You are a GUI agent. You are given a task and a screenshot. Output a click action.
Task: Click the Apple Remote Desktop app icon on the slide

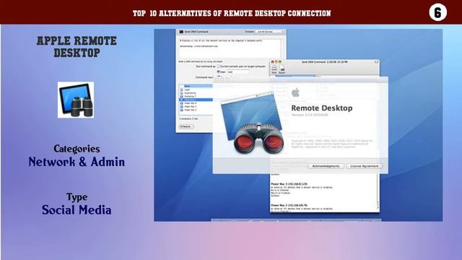(76, 100)
